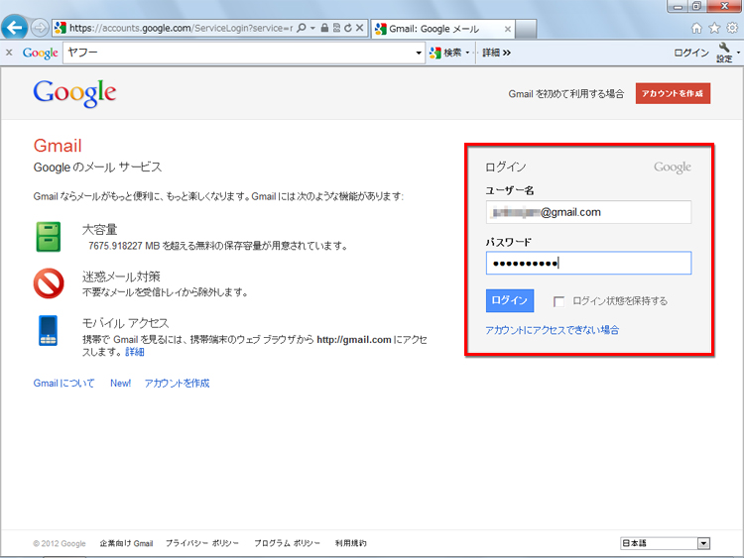Expand dropdown arrow next to 設定 wrench

pos(738,53)
